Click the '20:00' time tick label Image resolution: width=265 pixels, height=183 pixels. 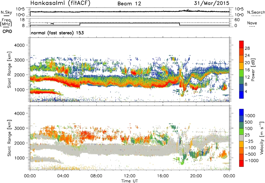[x=196, y=176]
